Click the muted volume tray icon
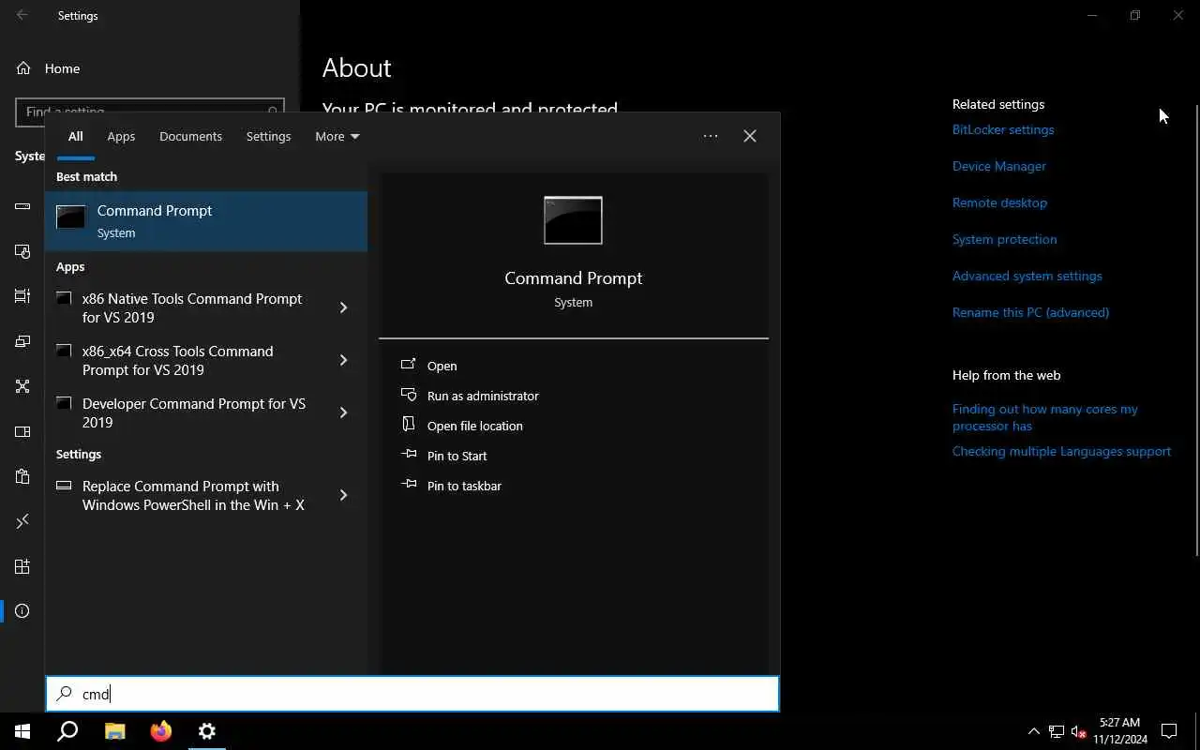The image size is (1200, 750). [1079, 731]
